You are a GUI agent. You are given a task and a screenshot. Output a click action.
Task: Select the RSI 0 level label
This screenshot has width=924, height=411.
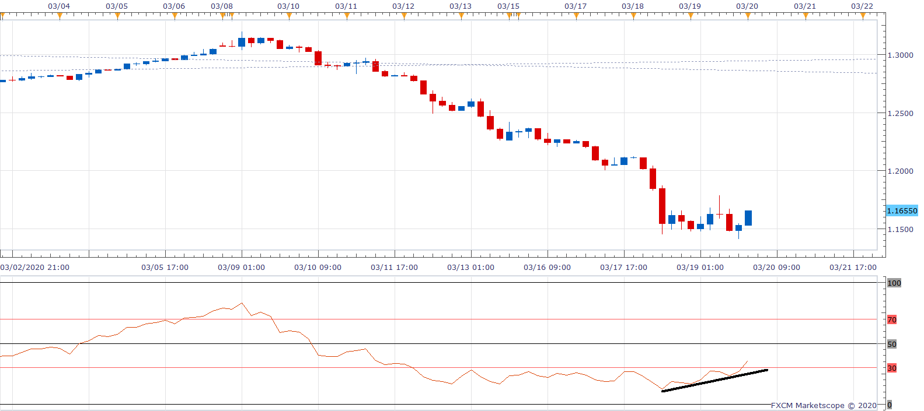890,405
